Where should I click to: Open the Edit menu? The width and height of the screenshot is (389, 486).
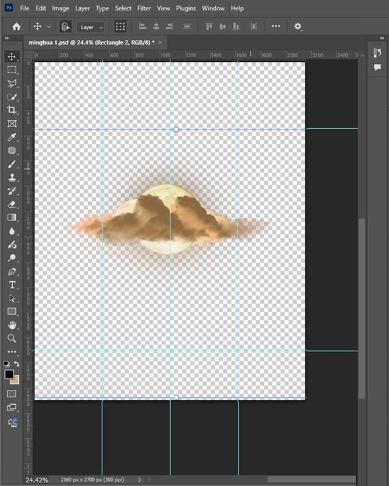click(x=41, y=9)
